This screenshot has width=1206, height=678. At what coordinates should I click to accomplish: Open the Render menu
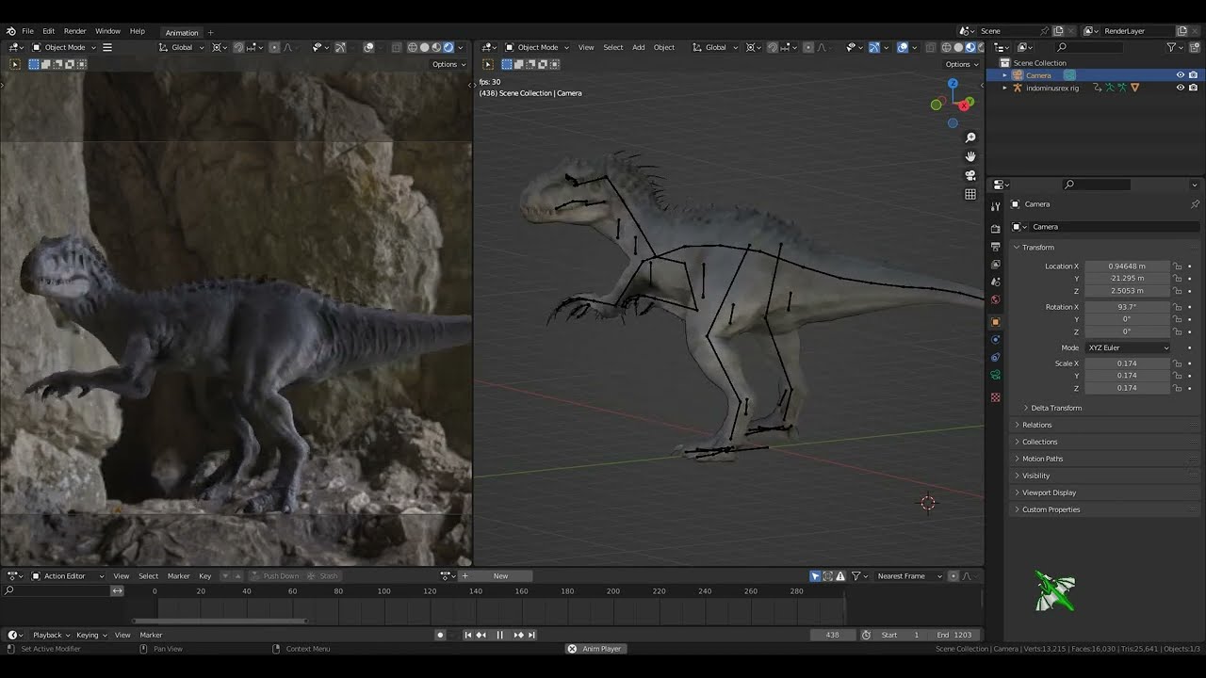[74, 31]
